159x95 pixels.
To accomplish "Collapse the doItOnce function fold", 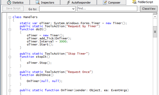I will point(10,75).
